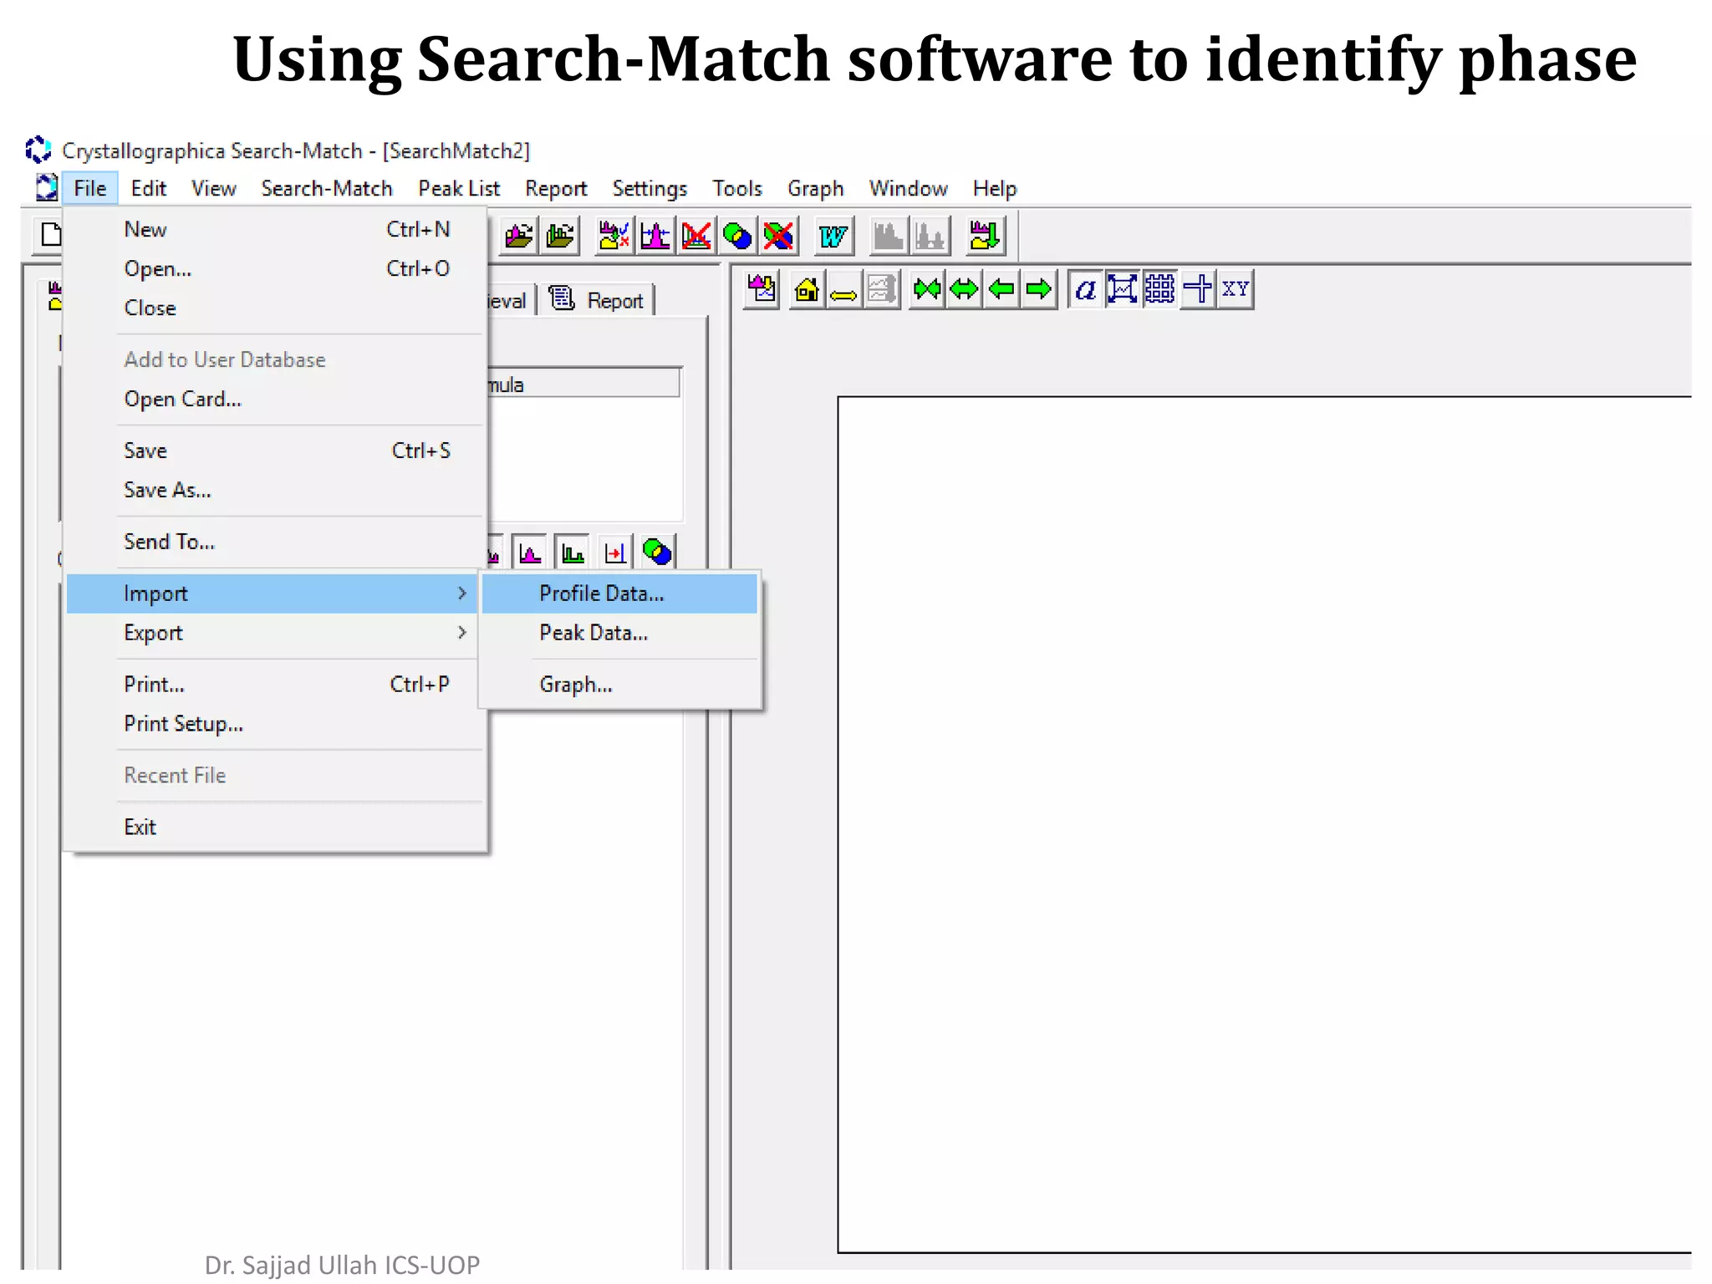Select Peak Data... in Import submenu
Screen dimensions: 1712x1284
click(x=620, y=633)
